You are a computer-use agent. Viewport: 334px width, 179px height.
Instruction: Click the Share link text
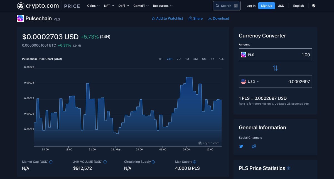pyautogui.click(x=198, y=18)
